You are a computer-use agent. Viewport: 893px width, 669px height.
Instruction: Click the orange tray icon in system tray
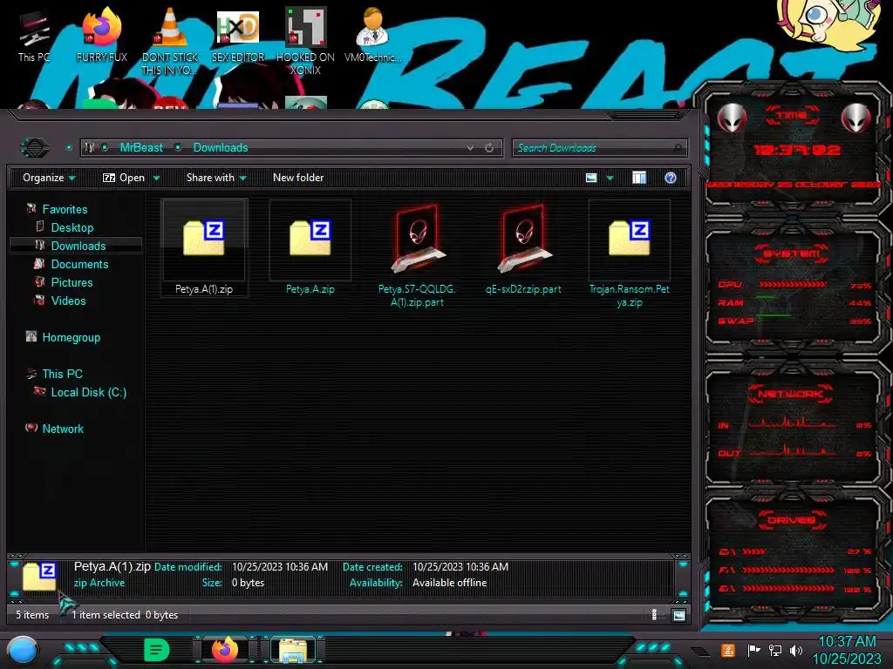728,650
